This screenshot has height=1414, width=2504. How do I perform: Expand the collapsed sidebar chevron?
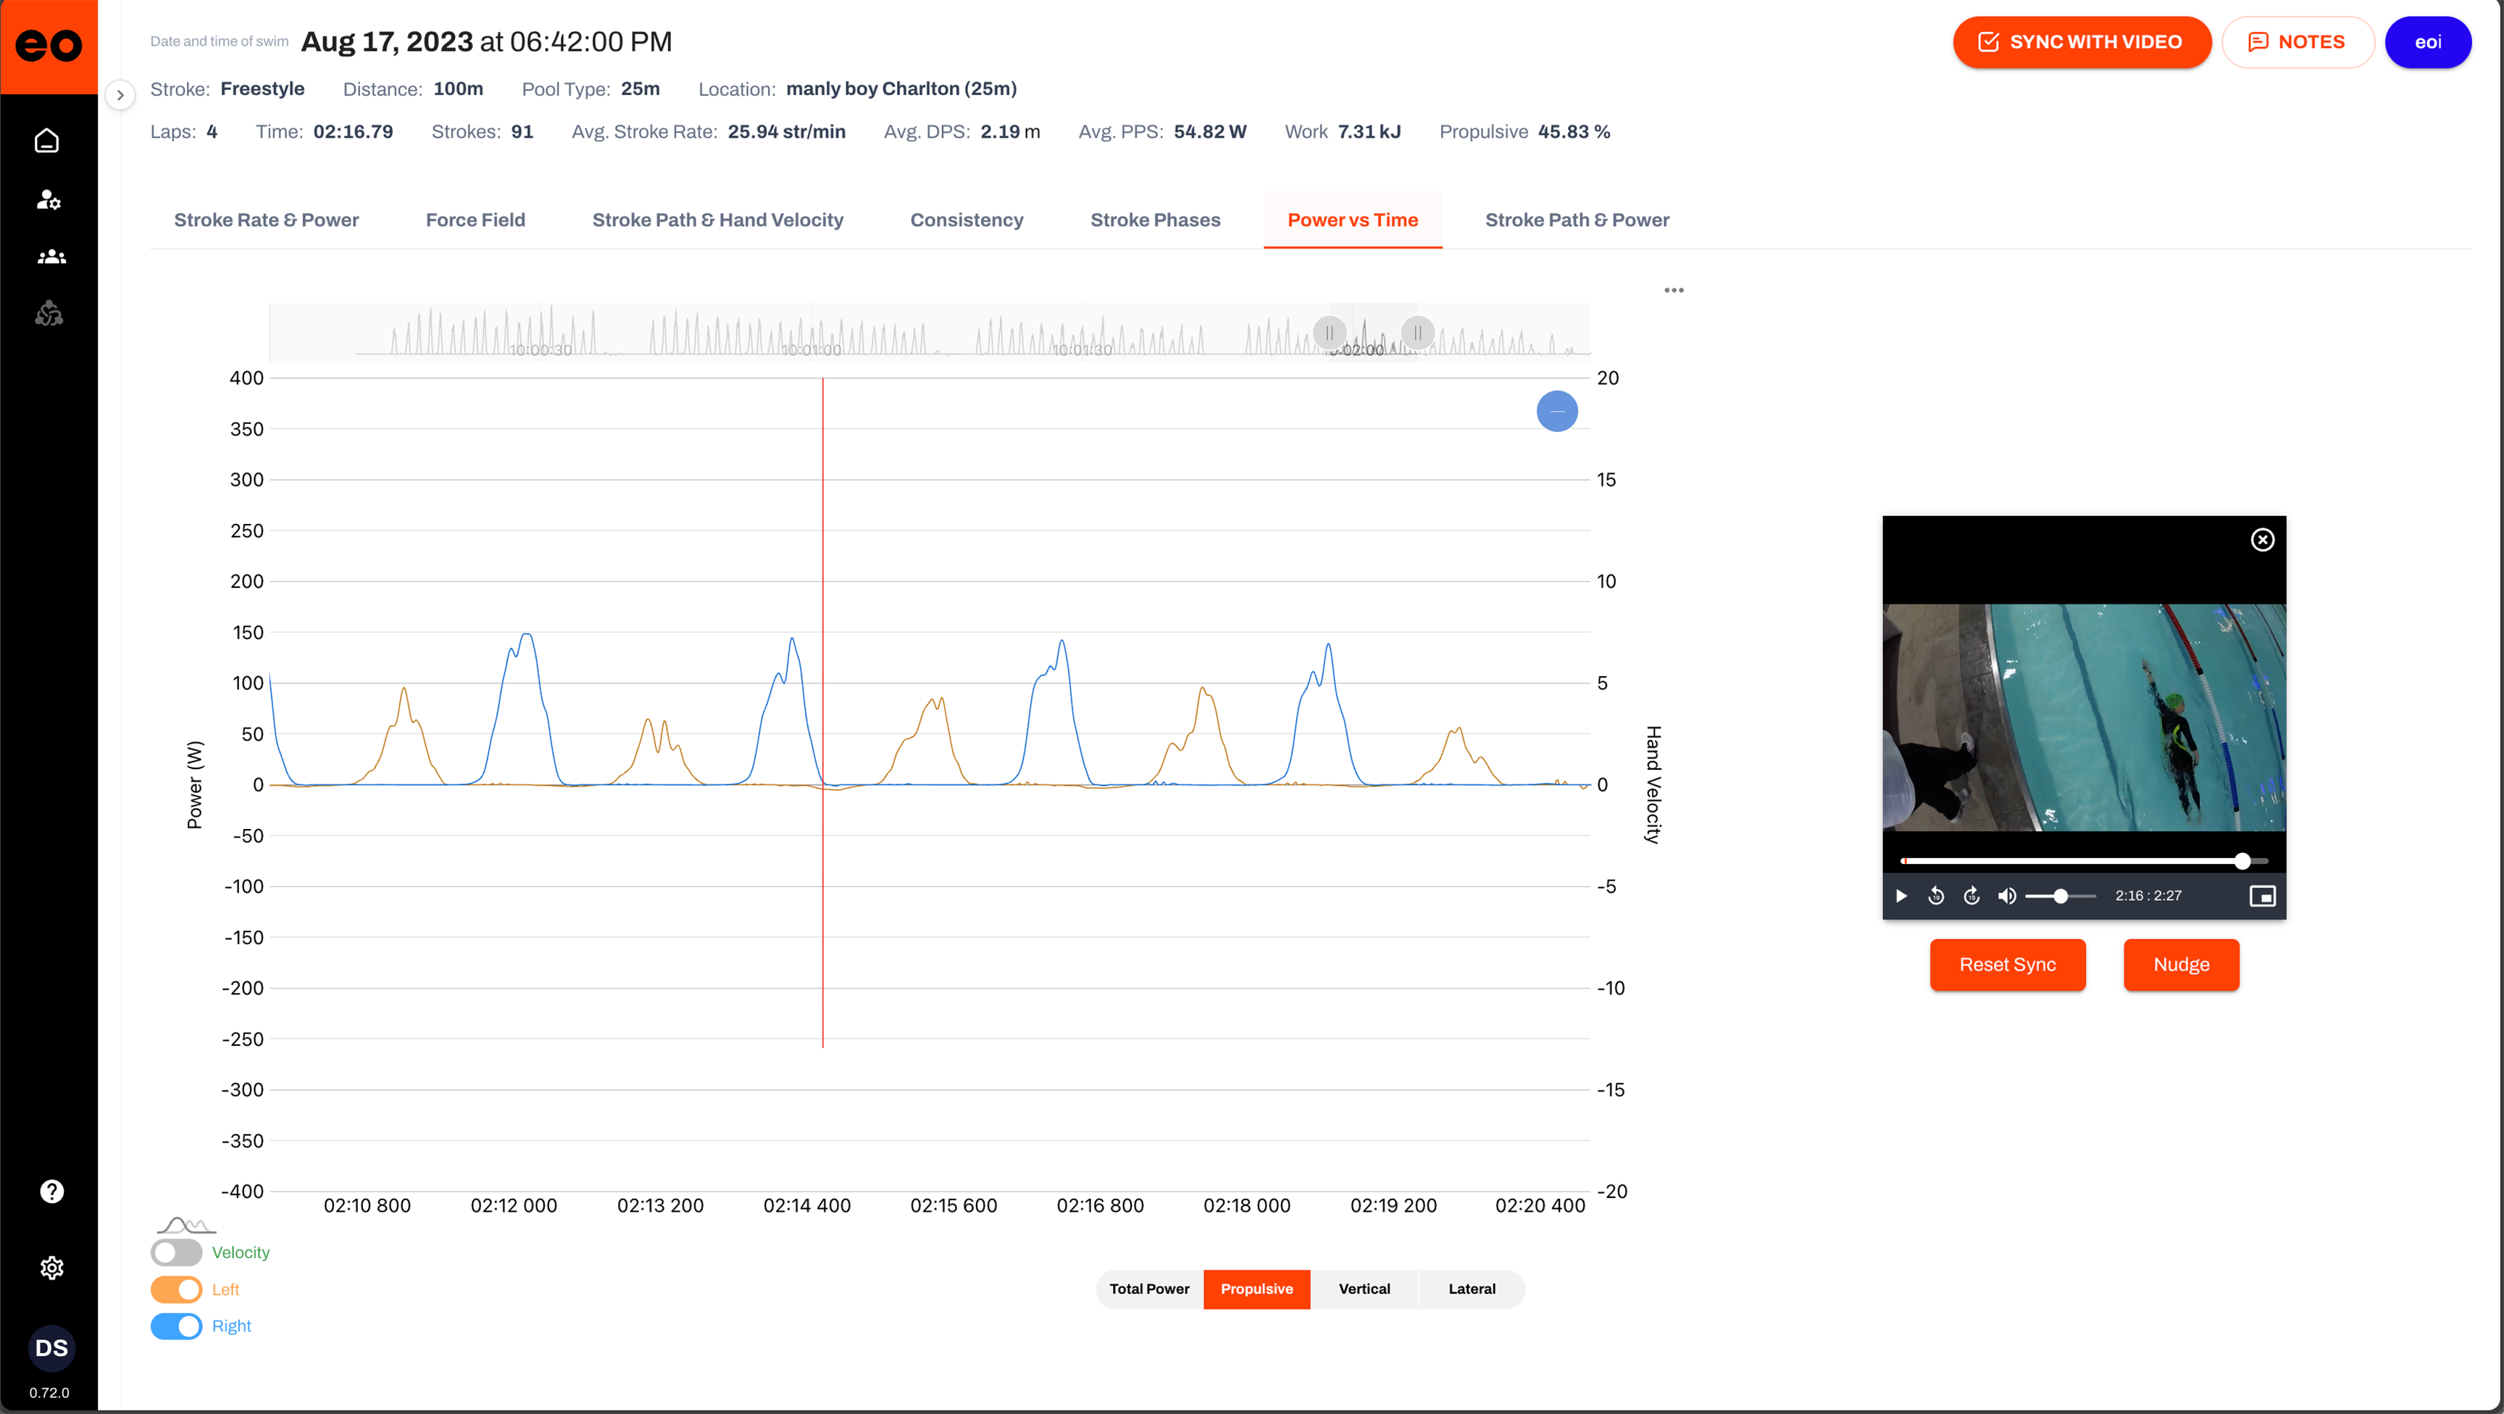[120, 95]
